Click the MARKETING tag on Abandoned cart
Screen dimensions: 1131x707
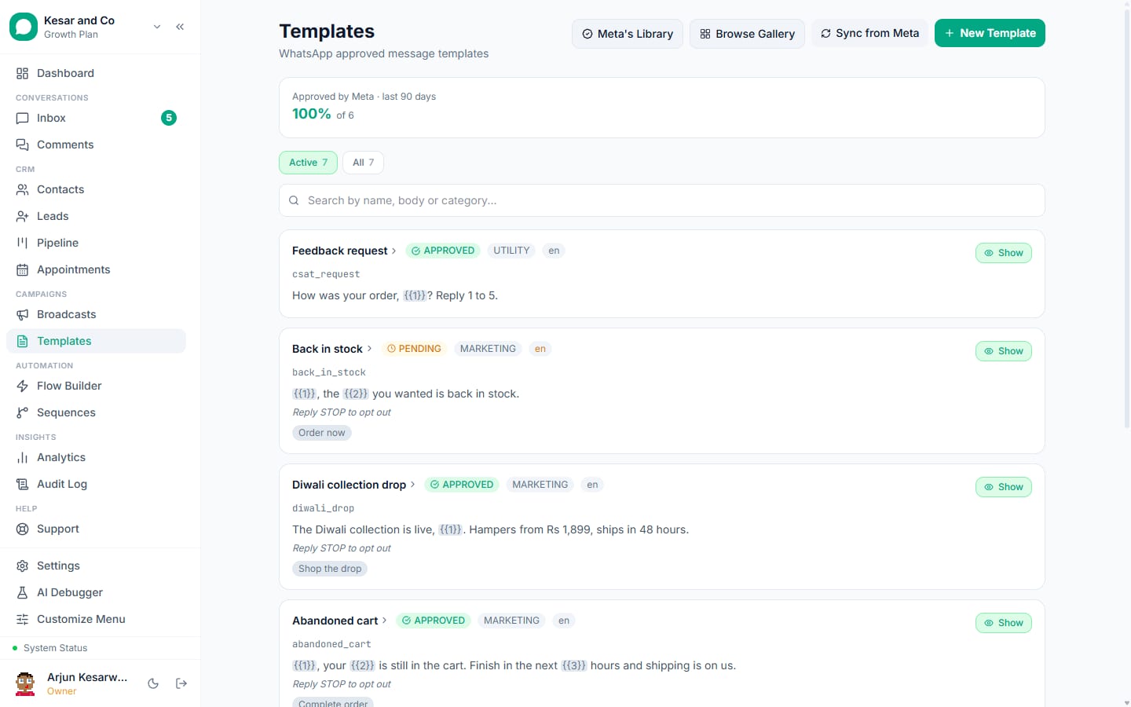511,621
